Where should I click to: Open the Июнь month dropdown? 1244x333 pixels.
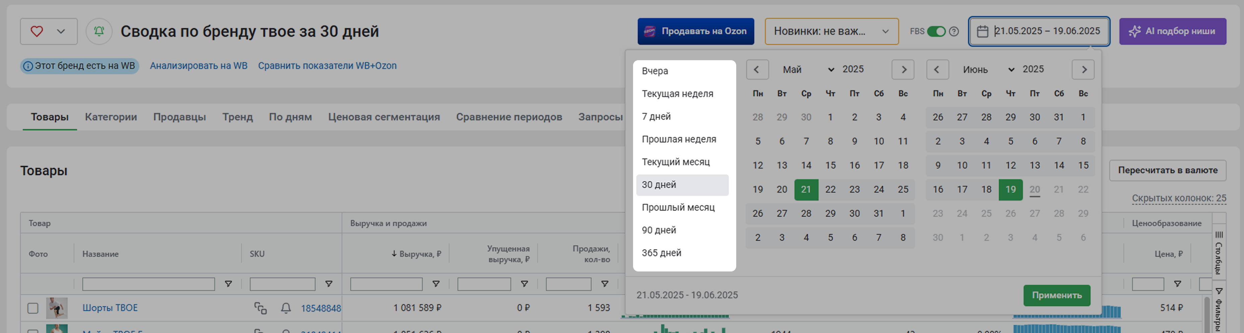(988, 70)
